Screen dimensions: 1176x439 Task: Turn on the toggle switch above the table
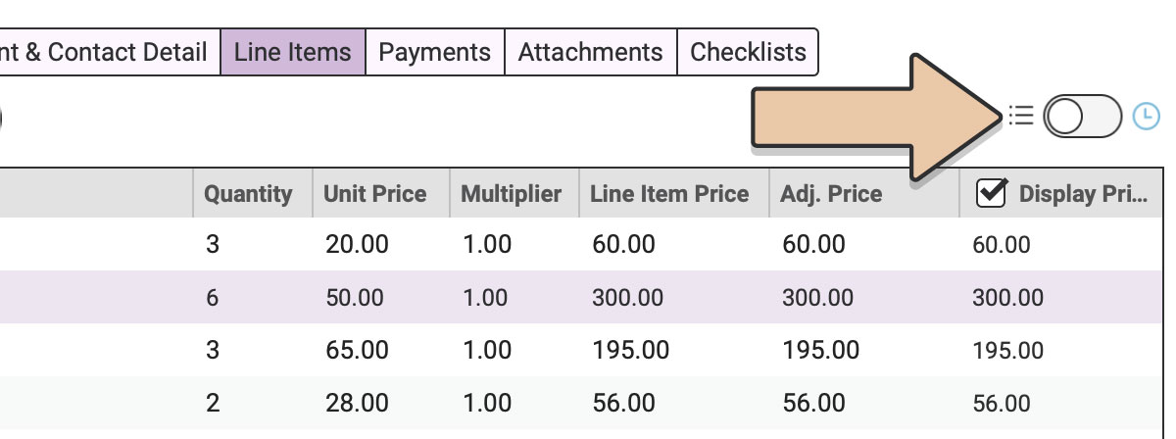pyautogui.click(x=1082, y=117)
